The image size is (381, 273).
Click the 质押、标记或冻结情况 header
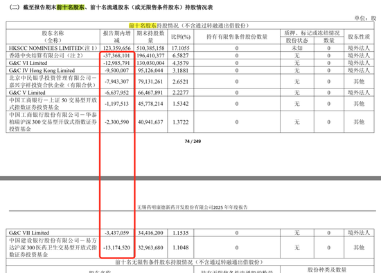[x=312, y=33]
